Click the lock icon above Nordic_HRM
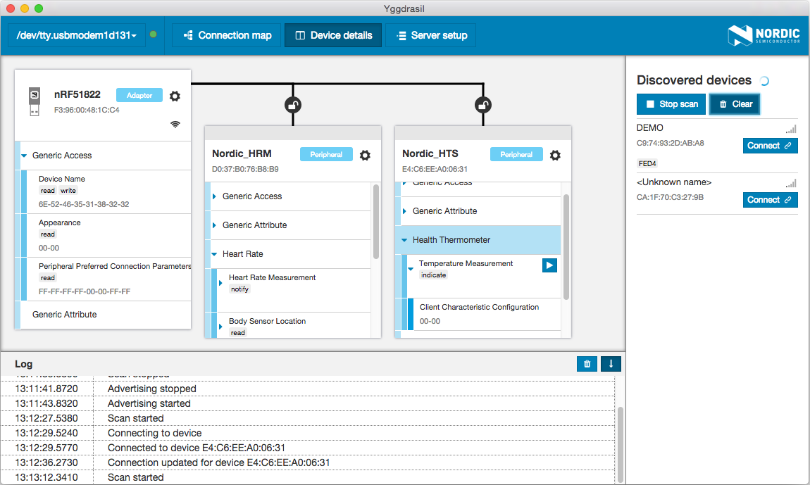810x485 pixels. 293,105
